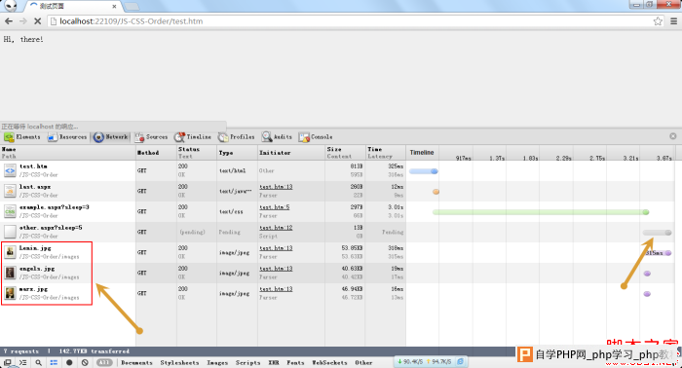Open the Profiles panel
The image size is (682, 368).
236,137
